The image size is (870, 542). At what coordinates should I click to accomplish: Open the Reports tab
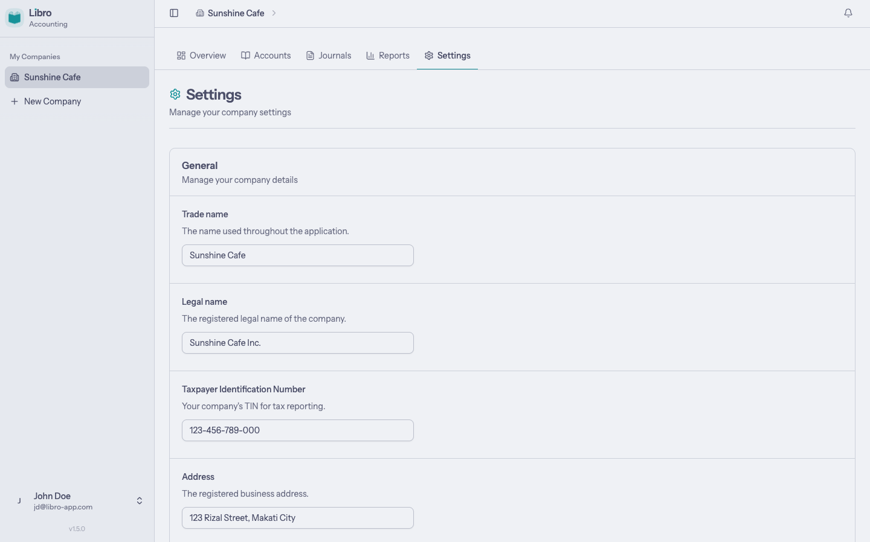click(388, 56)
